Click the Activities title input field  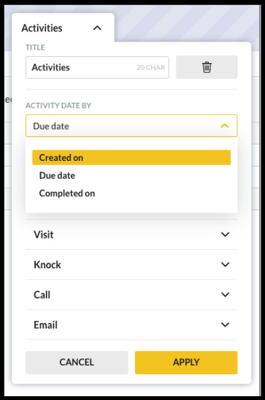(x=97, y=68)
